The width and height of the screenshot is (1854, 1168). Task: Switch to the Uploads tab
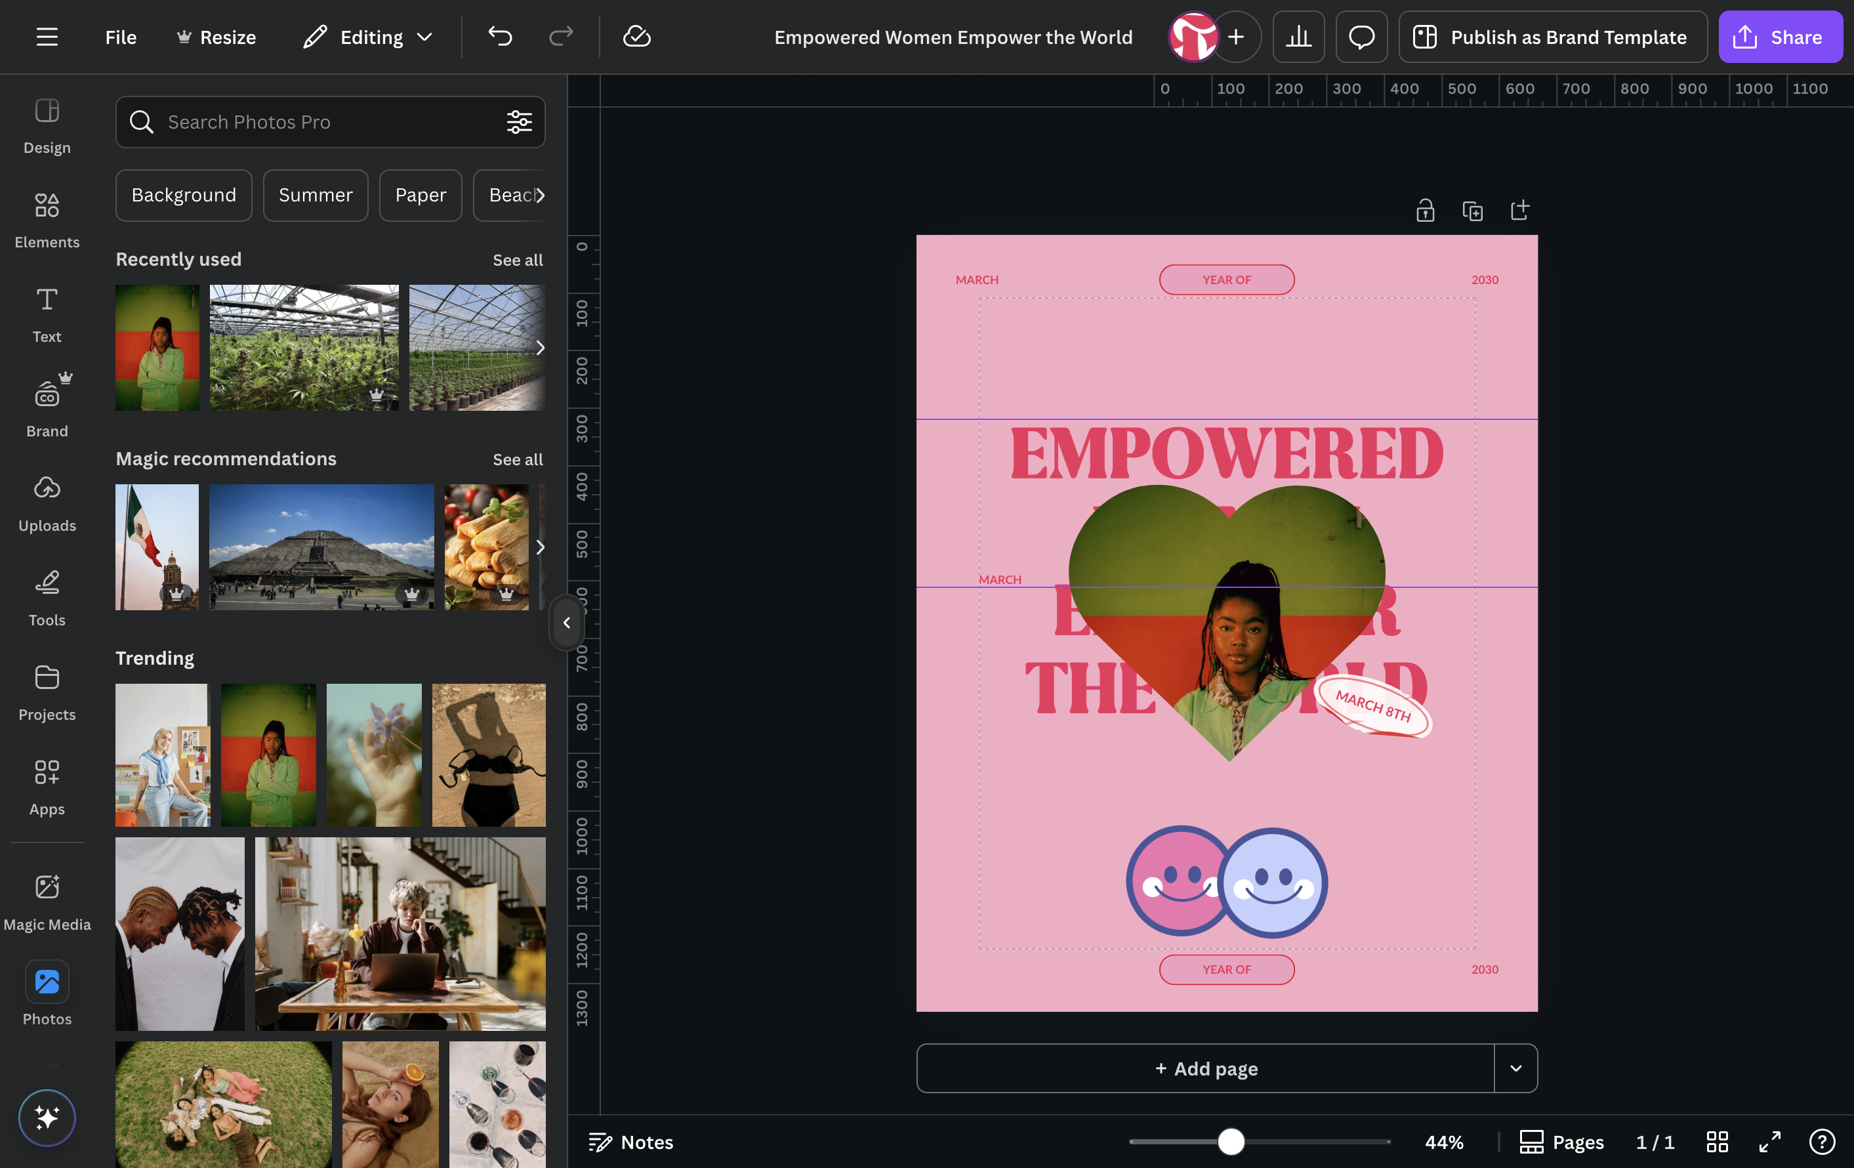pos(47,505)
